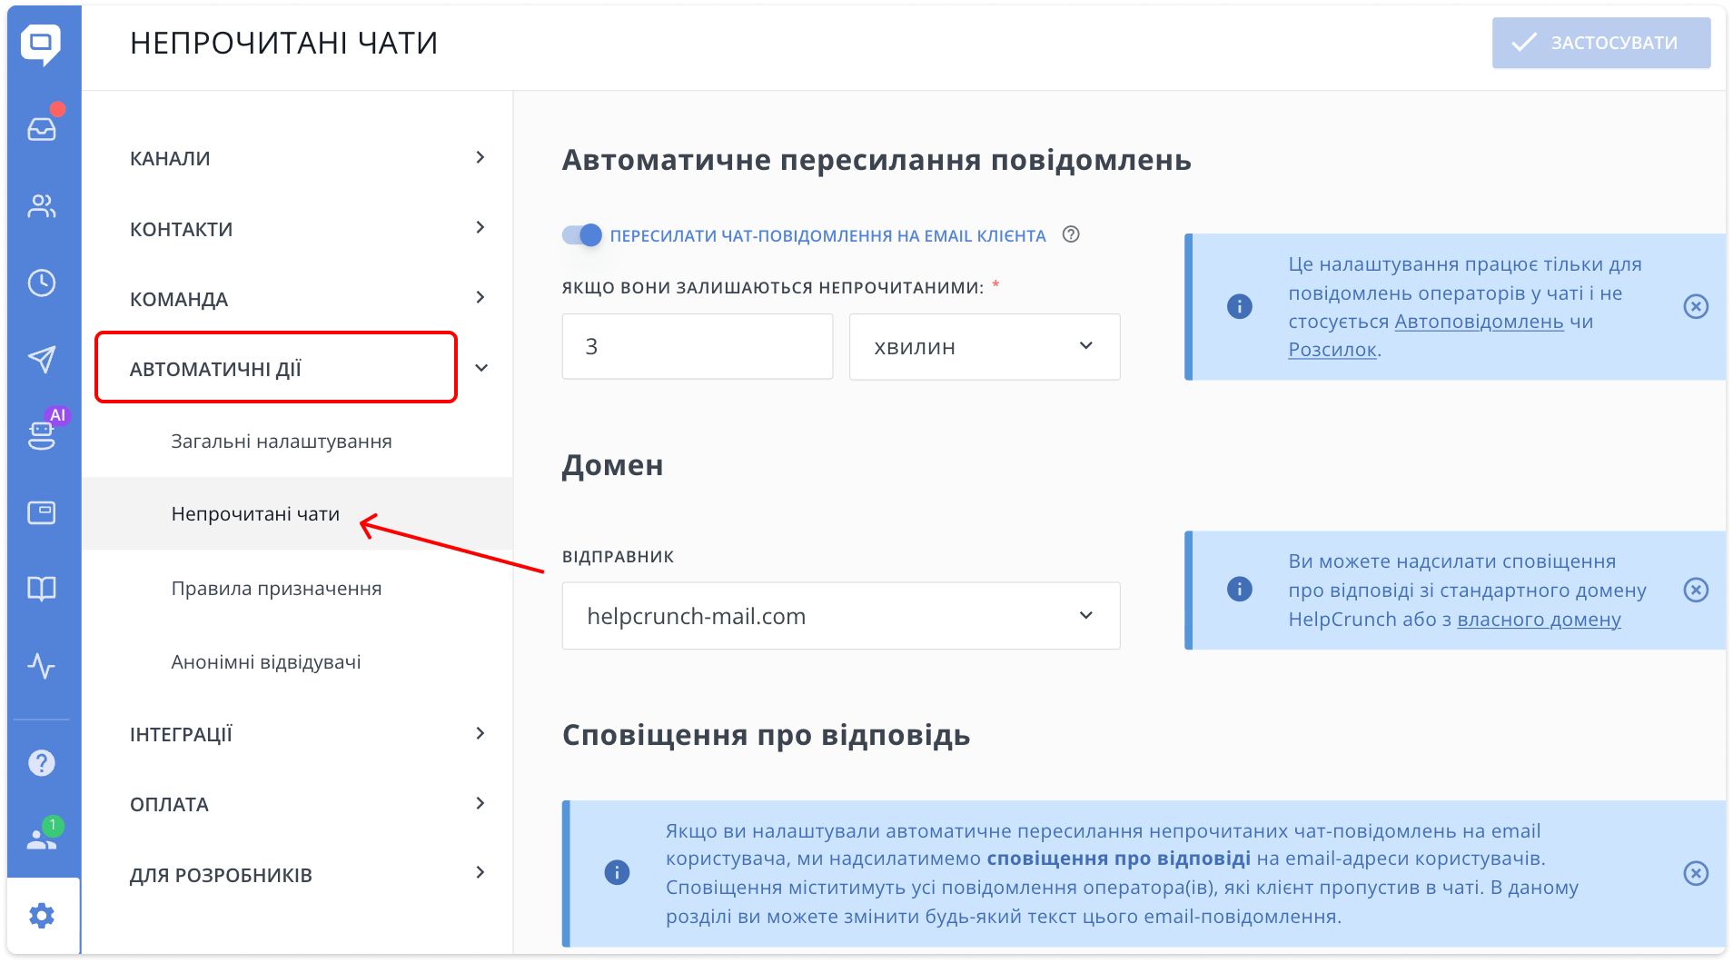Screen dimensions: 1733x963
Task: Open the Knowledge Base book icon
Action: click(43, 588)
